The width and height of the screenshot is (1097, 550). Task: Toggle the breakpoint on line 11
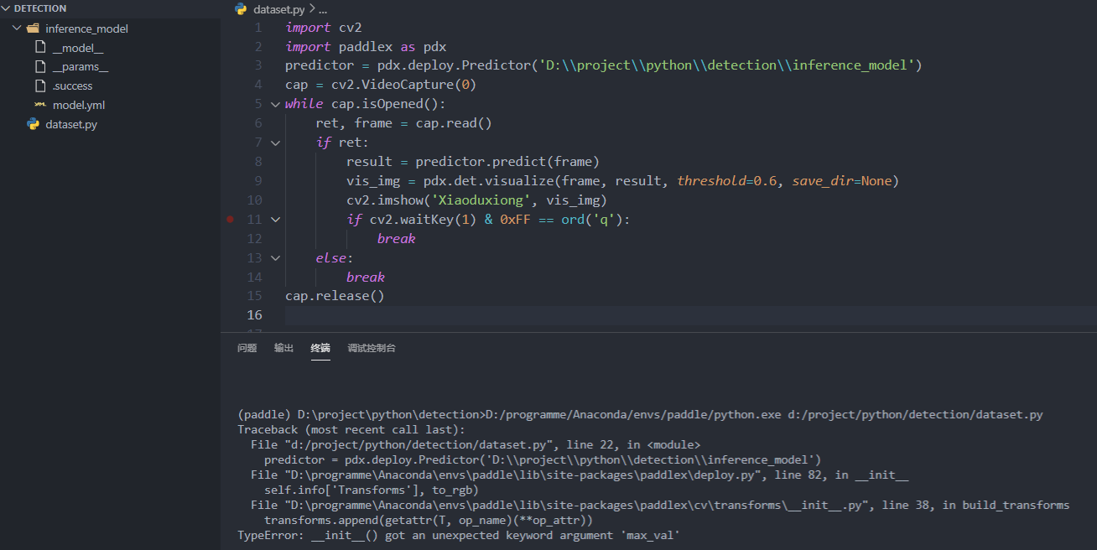[x=230, y=219]
